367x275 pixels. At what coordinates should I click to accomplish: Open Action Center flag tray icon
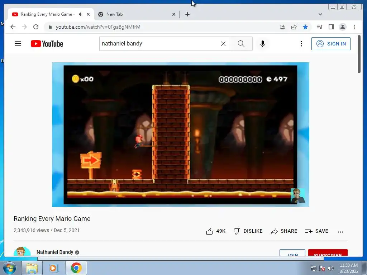click(x=322, y=268)
